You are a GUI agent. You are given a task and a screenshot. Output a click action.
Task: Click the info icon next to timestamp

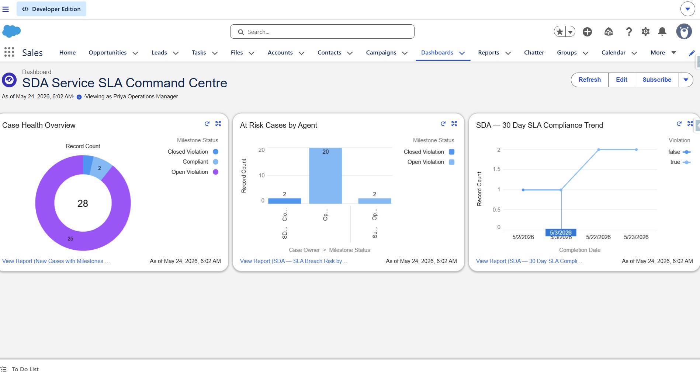79,97
